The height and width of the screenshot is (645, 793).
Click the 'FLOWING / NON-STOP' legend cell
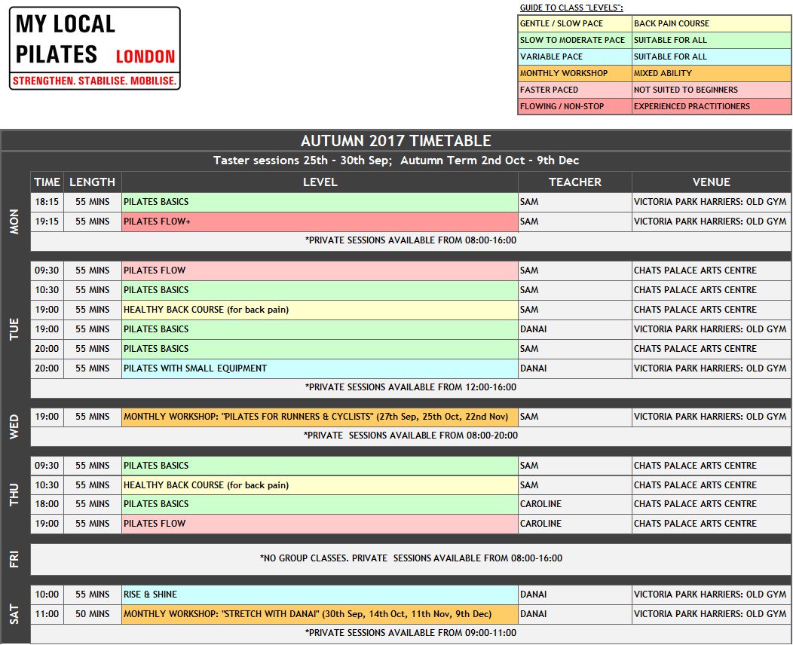[x=575, y=107]
